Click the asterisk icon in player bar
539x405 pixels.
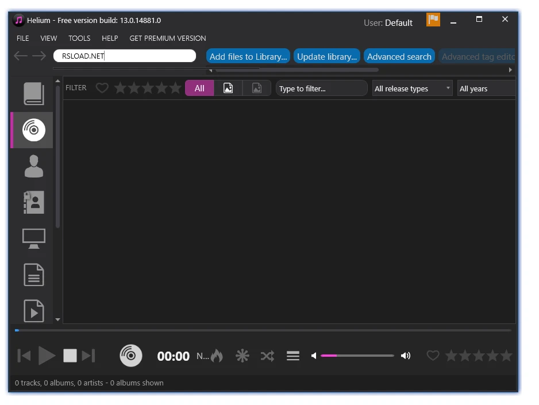[x=242, y=356]
